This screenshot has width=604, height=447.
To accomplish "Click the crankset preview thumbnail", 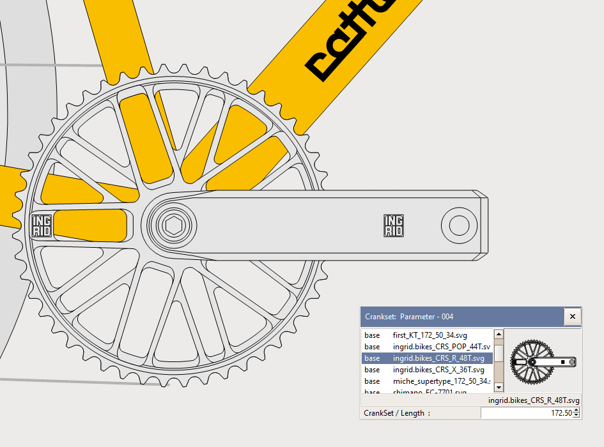I will (543, 361).
